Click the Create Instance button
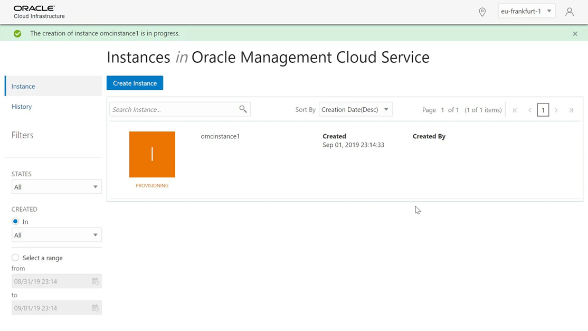Screen dimensions: 588x331 135,83
